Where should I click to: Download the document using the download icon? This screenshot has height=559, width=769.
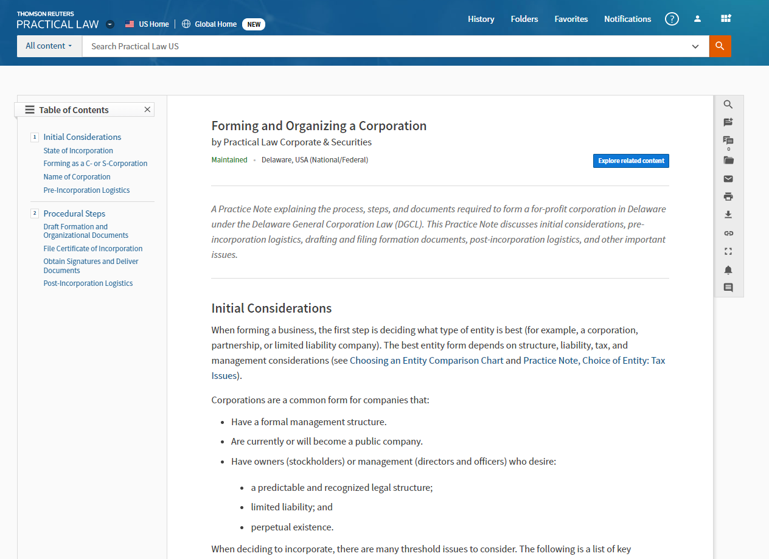728,215
